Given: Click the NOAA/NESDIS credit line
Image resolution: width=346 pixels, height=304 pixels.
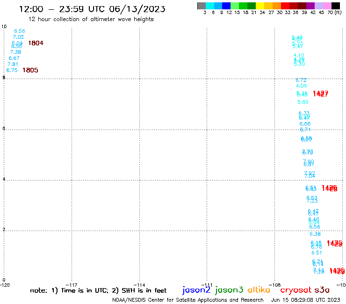Looking at the screenshot, I should coord(188,300).
